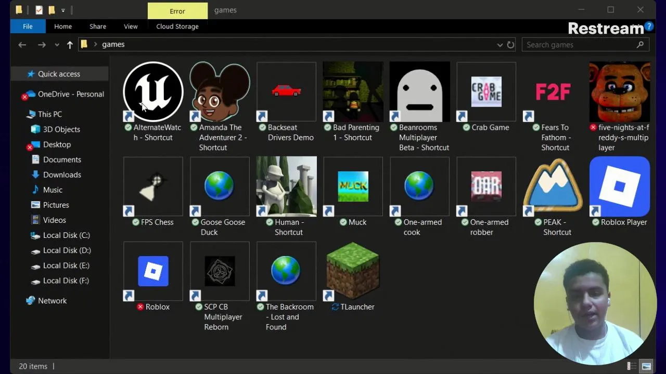The image size is (666, 374).
Task: Select the Muck game icon
Action: click(x=353, y=186)
